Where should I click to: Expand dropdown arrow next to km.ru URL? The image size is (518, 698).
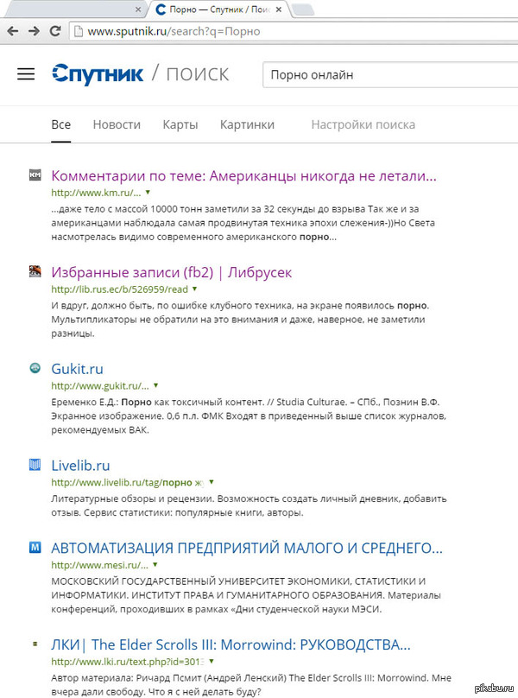tap(148, 193)
